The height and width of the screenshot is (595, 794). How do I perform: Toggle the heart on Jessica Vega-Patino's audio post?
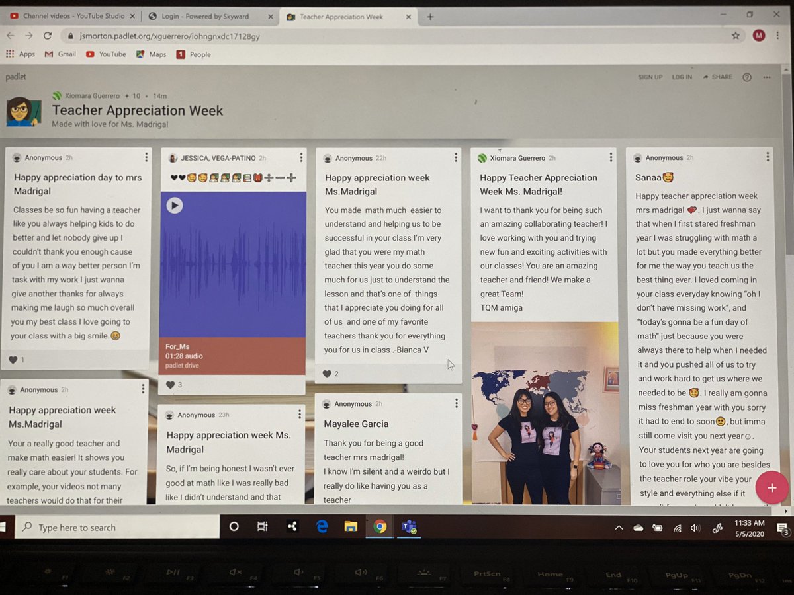pyautogui.click(x=169, y=385)
